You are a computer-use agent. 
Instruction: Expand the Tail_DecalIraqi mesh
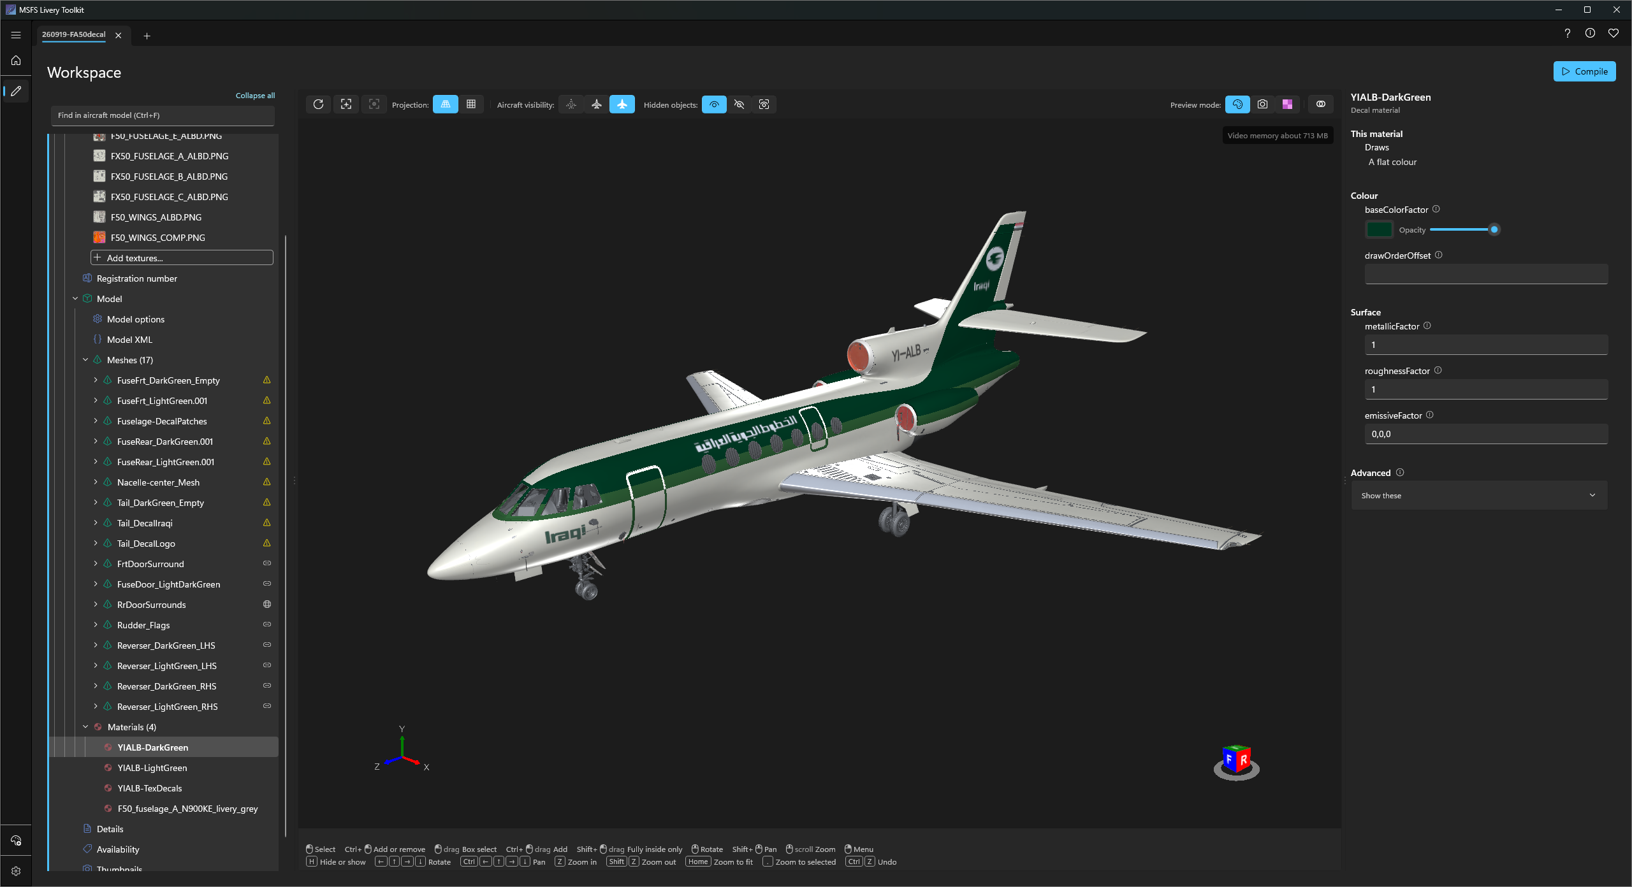[x=96, y=523]
